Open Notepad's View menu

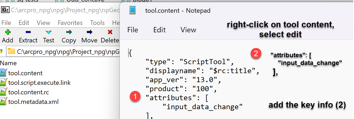tap(188, 30)
